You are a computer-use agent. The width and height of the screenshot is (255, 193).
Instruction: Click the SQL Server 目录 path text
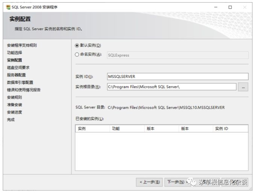coord(166,107)
